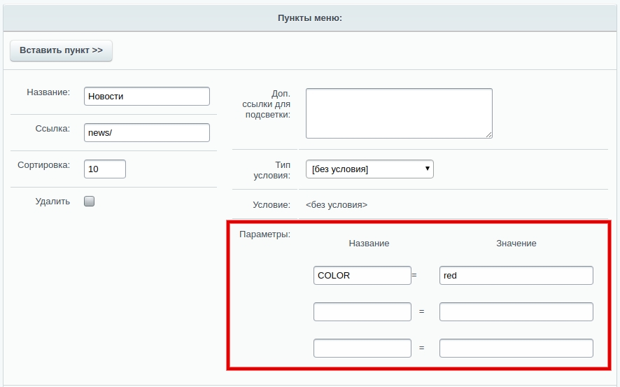Click the "Сортировка:" label

[43, 165]
